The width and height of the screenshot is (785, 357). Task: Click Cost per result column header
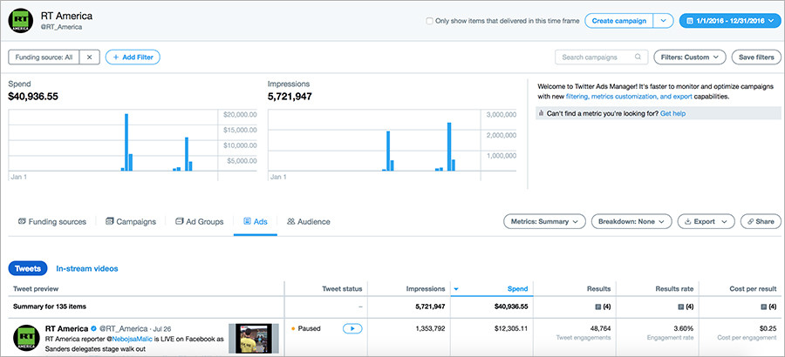pyautogui.click(x=754, y=288)
